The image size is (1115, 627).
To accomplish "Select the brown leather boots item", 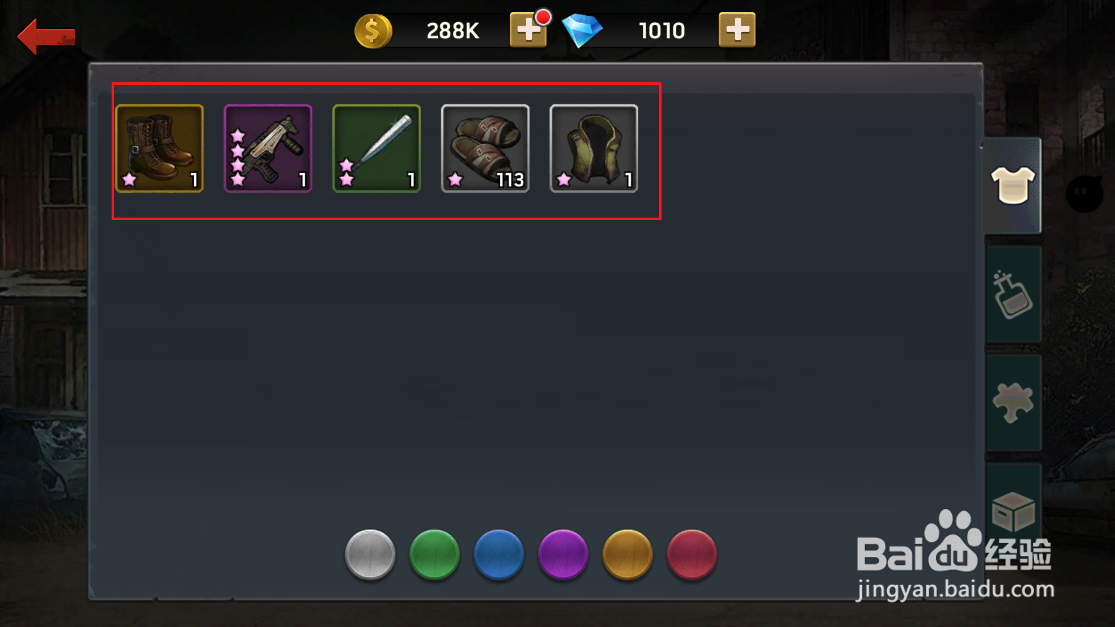I will (160, 148).
